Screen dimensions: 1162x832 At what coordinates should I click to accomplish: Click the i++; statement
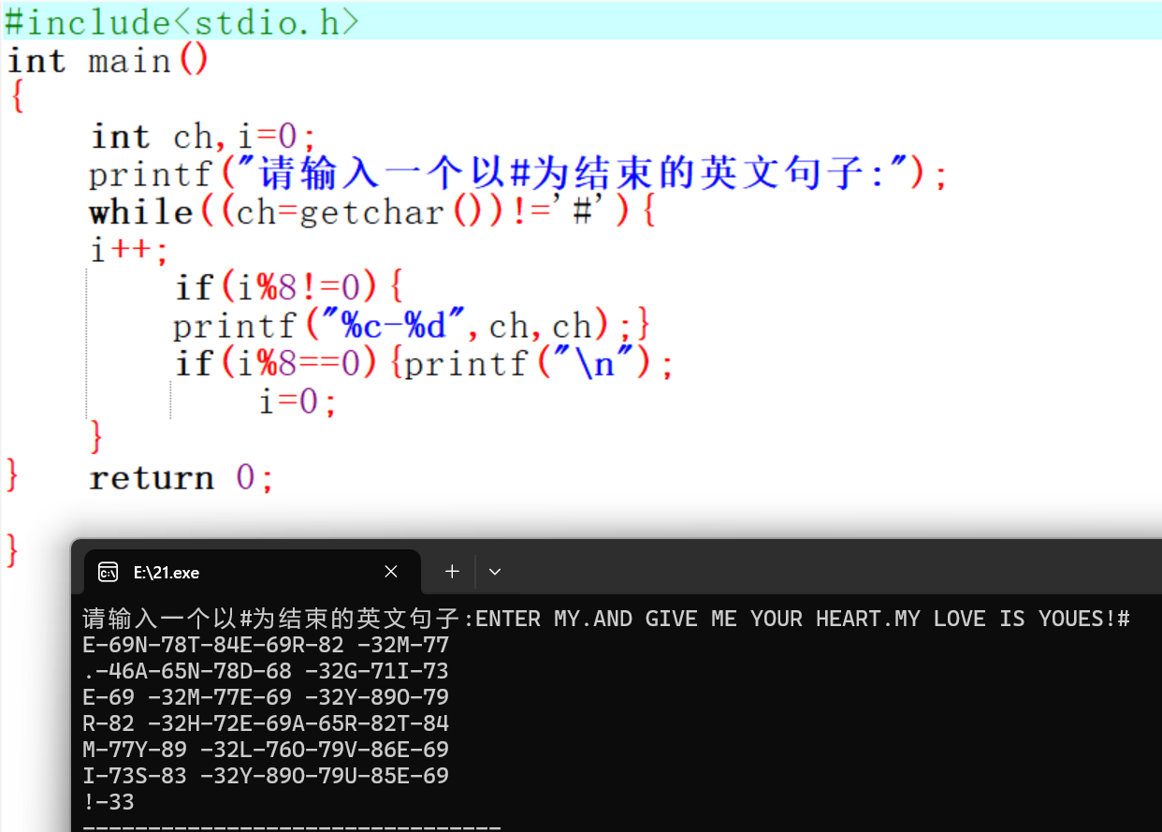pos(130,249)
